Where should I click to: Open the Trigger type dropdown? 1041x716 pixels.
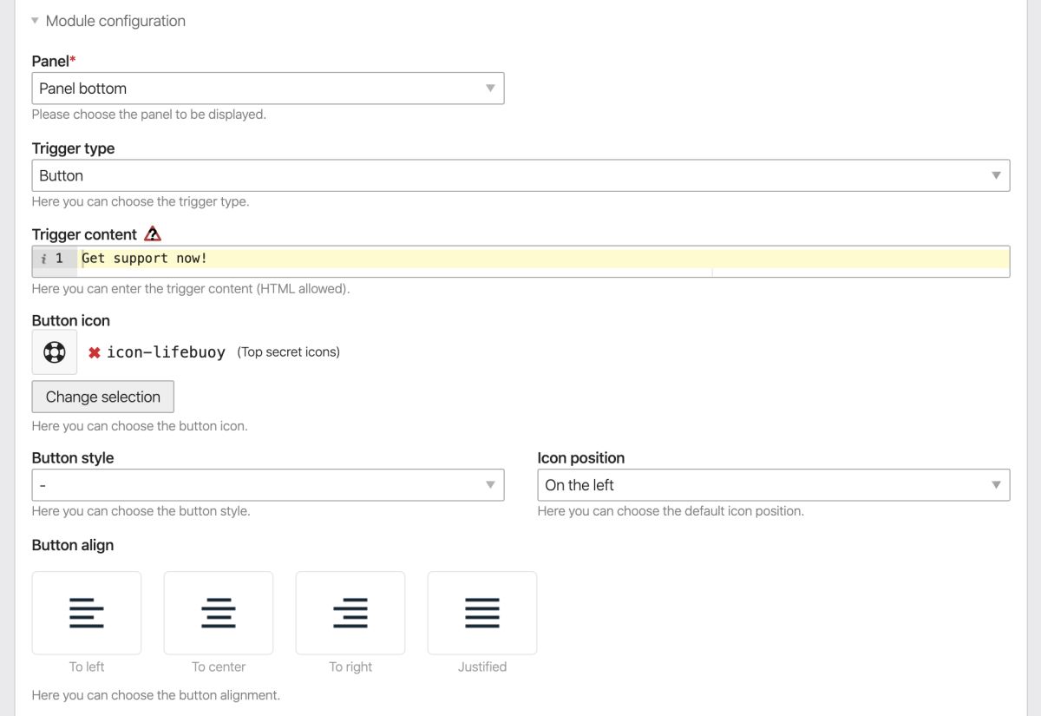(x=520, y=175)
